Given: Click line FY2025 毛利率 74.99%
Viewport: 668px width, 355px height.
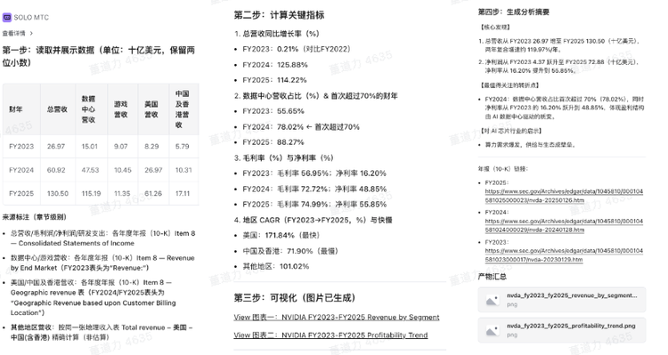Looking at the screenshot, I should 314,205.
